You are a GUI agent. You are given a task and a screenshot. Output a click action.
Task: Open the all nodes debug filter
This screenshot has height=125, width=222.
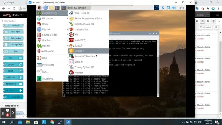coord(205,27)
